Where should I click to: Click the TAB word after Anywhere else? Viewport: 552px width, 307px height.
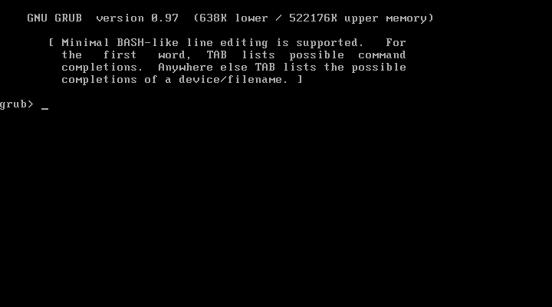point(264,68)
